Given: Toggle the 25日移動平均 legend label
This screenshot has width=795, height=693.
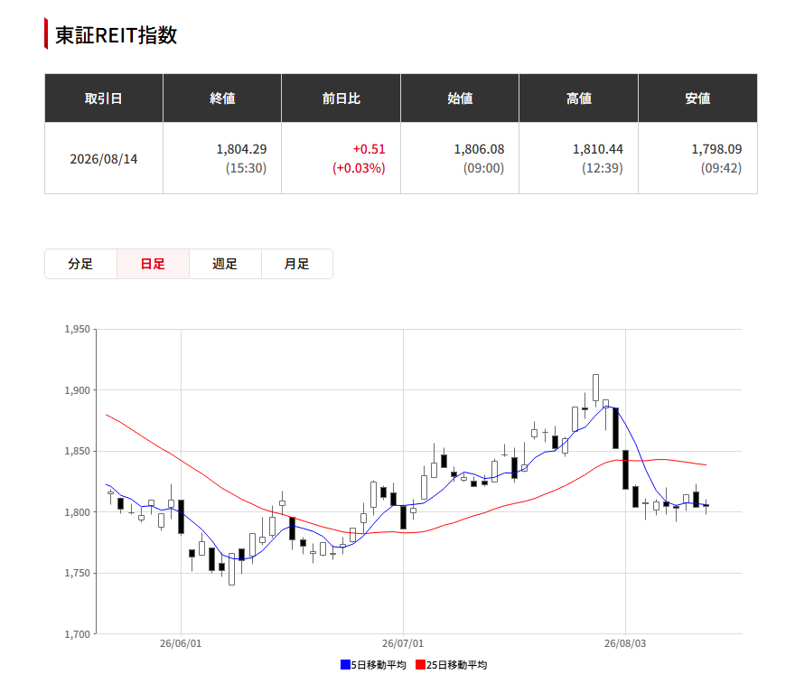Looking at the screenshot, I should (457, 665).
